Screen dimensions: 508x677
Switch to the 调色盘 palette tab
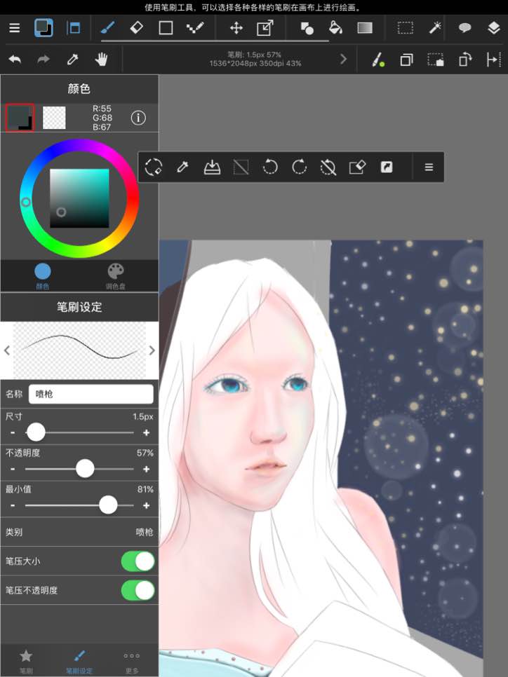point(116,276)
